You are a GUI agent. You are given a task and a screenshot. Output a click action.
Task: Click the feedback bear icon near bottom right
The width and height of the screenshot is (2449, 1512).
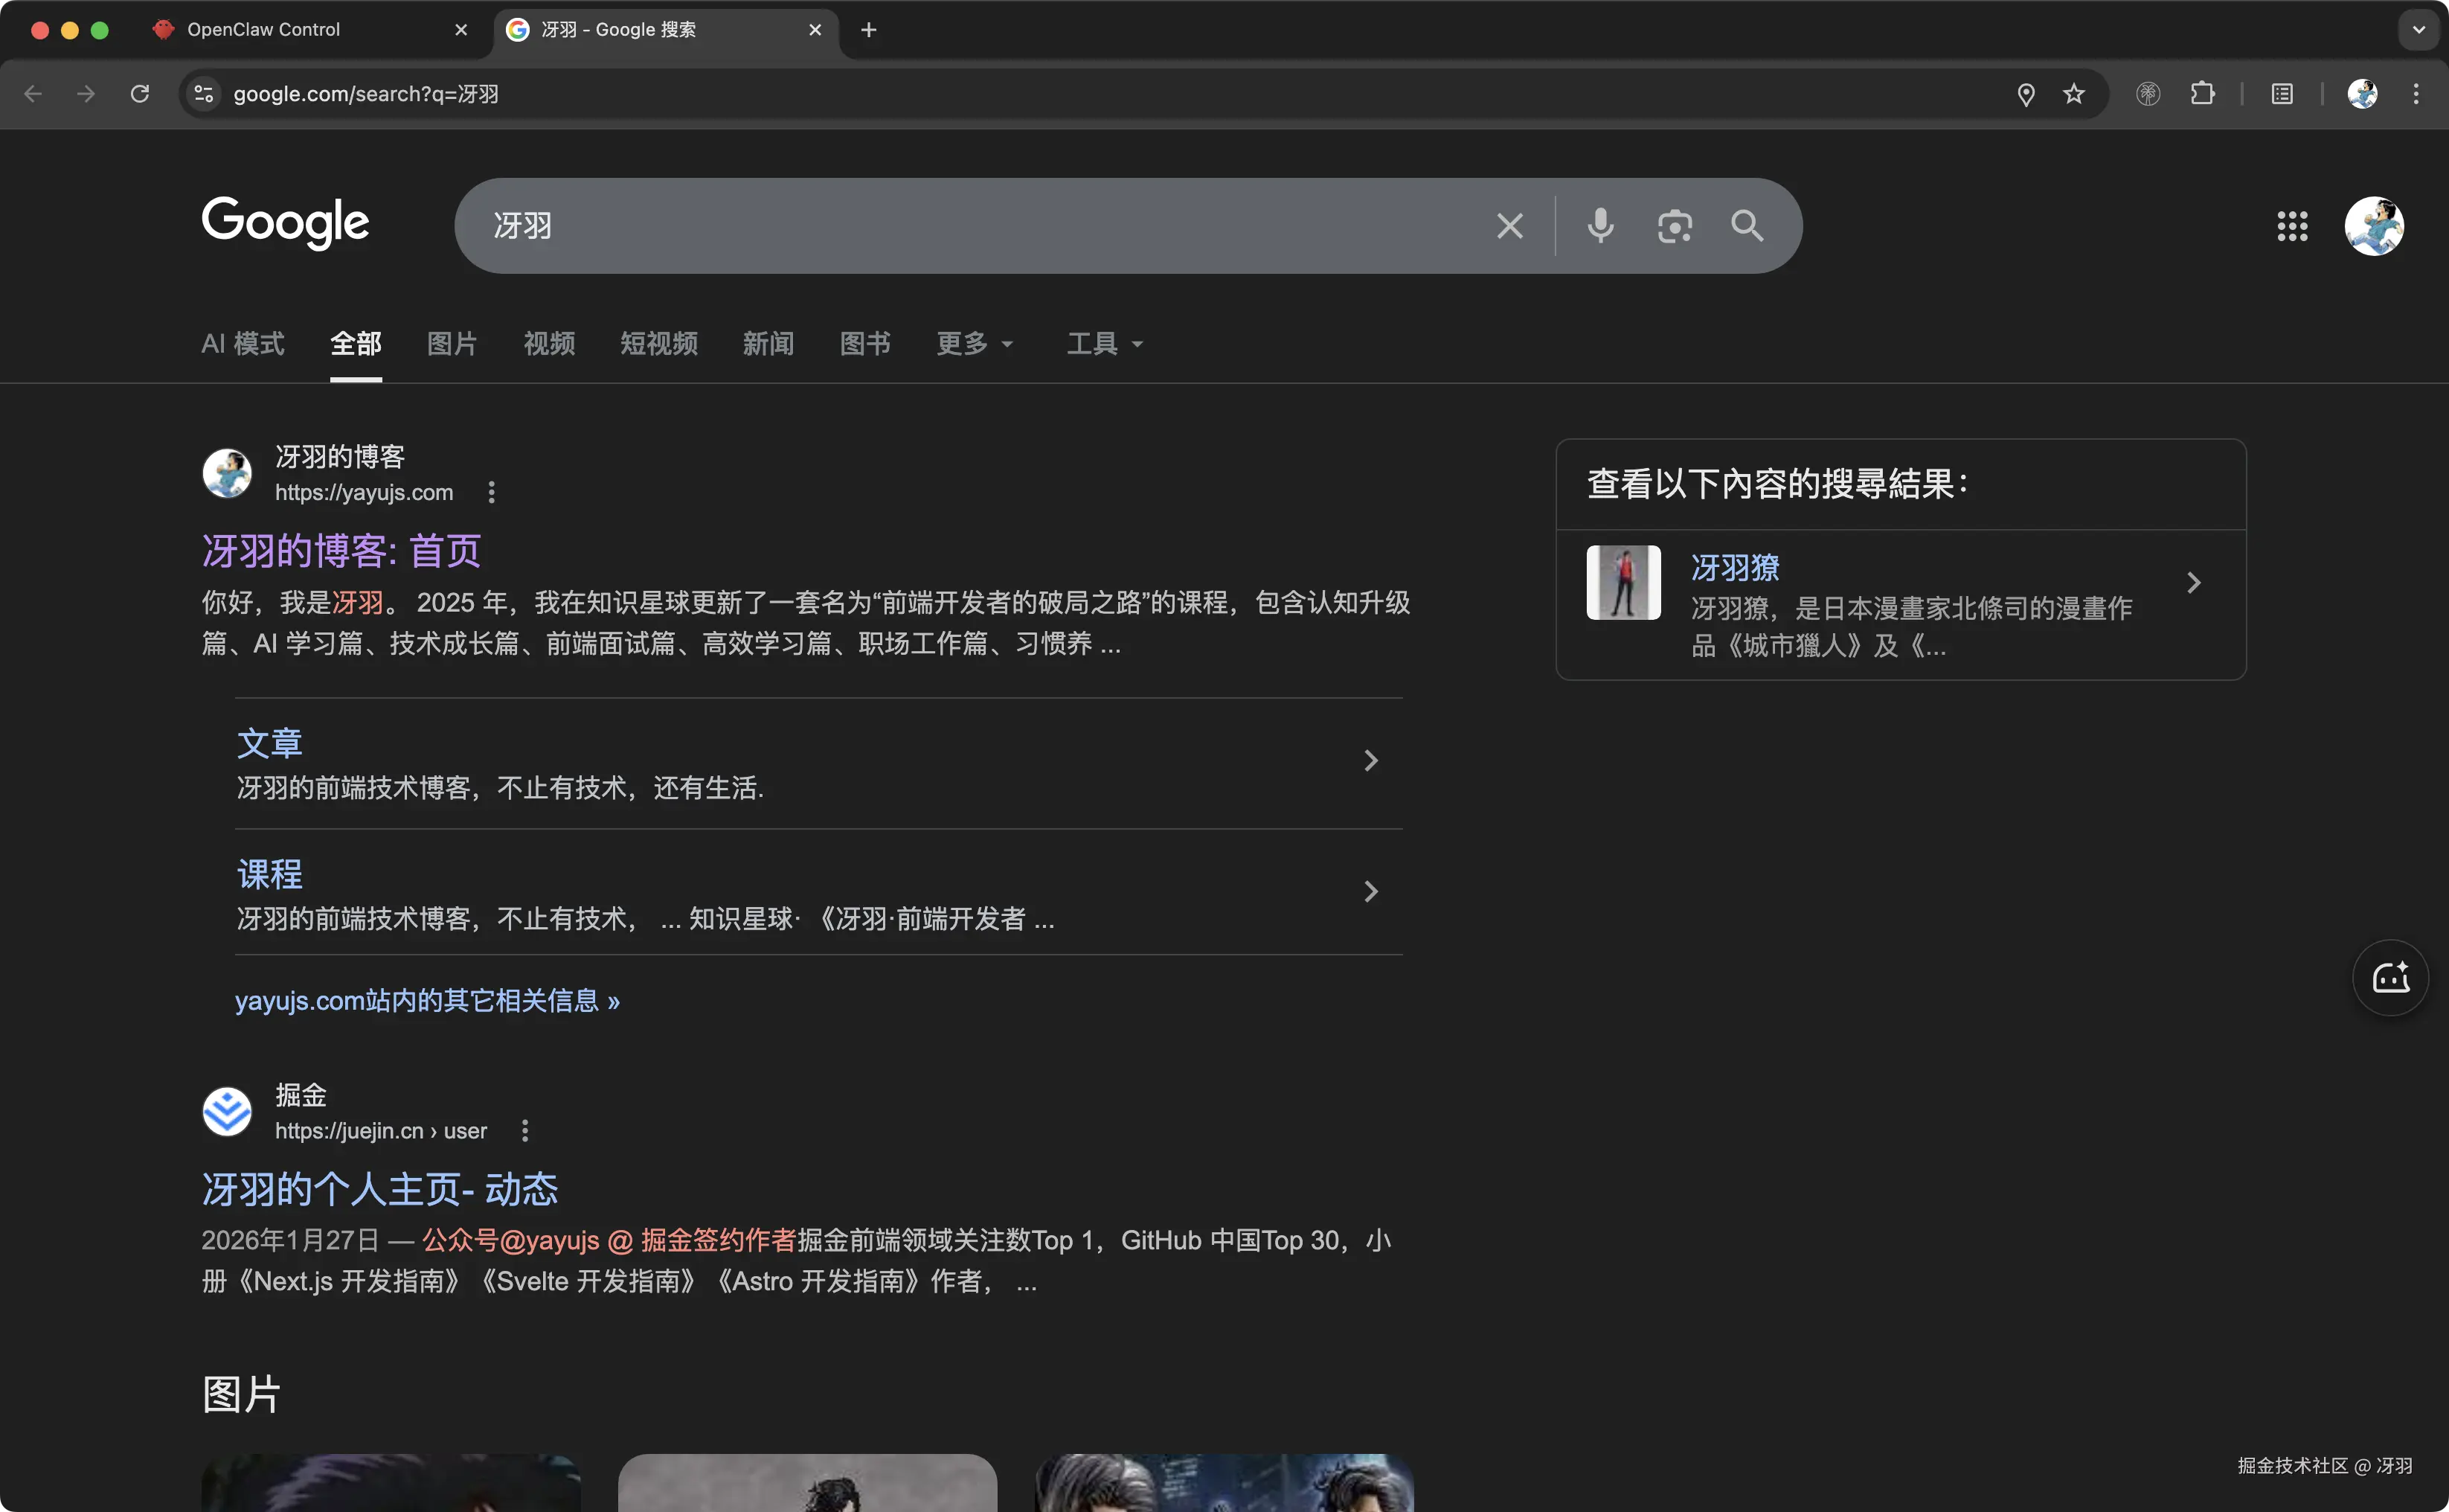point(2391,977)
